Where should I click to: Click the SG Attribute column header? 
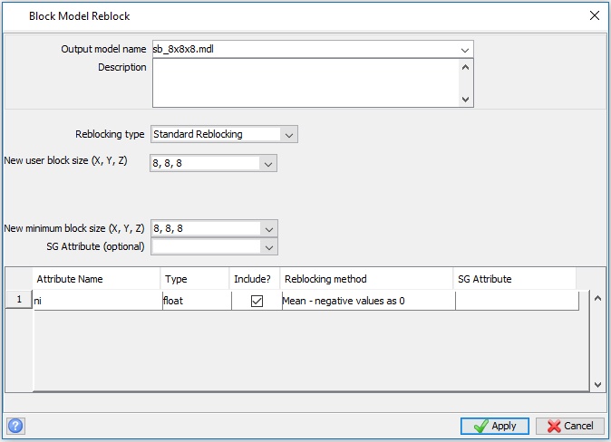[x=515, y=279]
